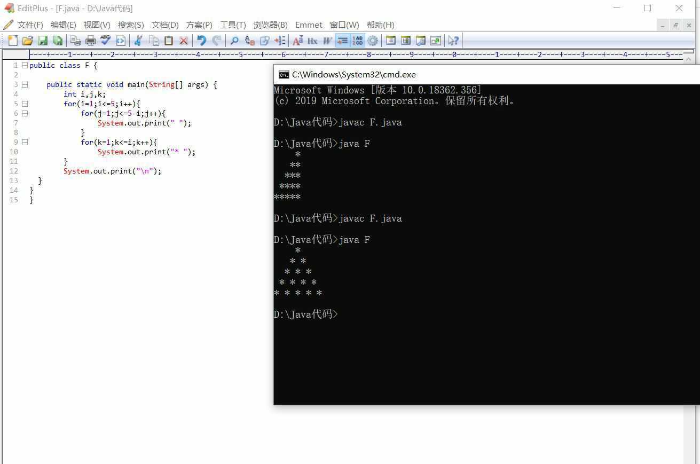Viewport: 700px width, 464px height.
Task: Open the 工具(T) menu
Action: (233, 25)
